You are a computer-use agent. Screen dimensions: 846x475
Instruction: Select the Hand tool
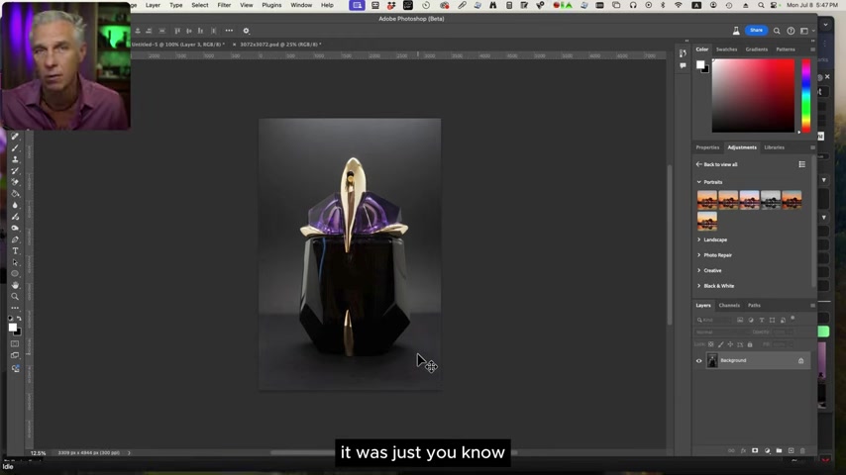[15, 285]
